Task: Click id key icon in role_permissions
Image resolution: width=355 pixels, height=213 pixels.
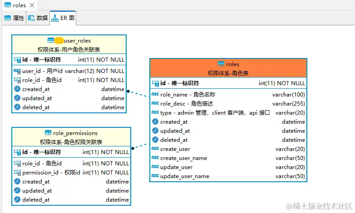Action: pyautogui.click(x=17, y=152)
